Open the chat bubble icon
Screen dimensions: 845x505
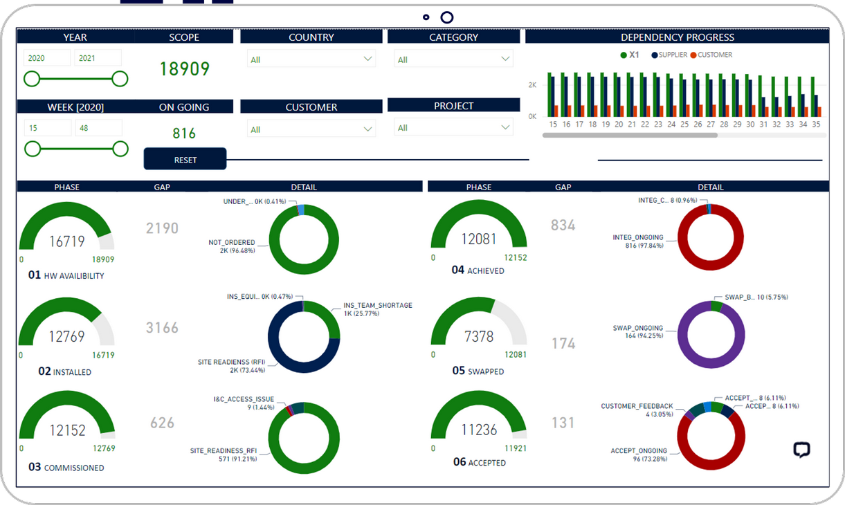pos(801,450)
